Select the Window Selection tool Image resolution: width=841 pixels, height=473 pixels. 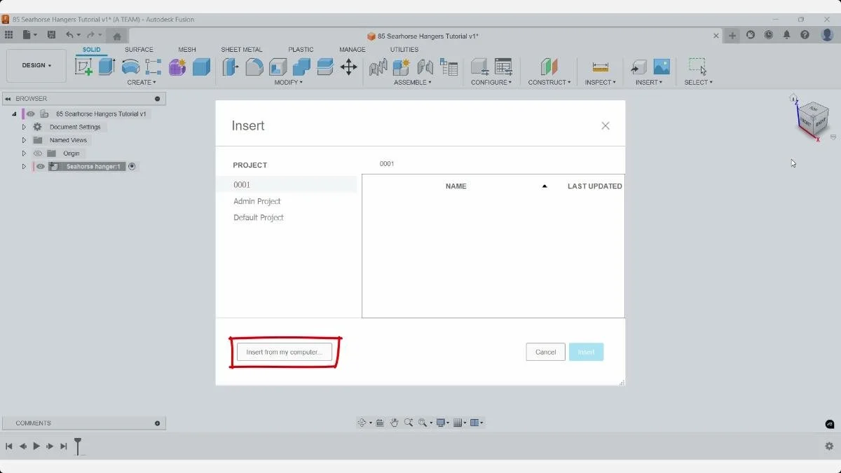click(x=697, y=67)
